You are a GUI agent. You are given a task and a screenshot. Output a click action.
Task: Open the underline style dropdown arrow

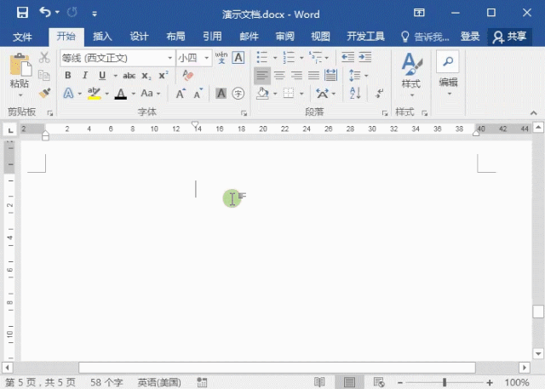click(116, 76)
